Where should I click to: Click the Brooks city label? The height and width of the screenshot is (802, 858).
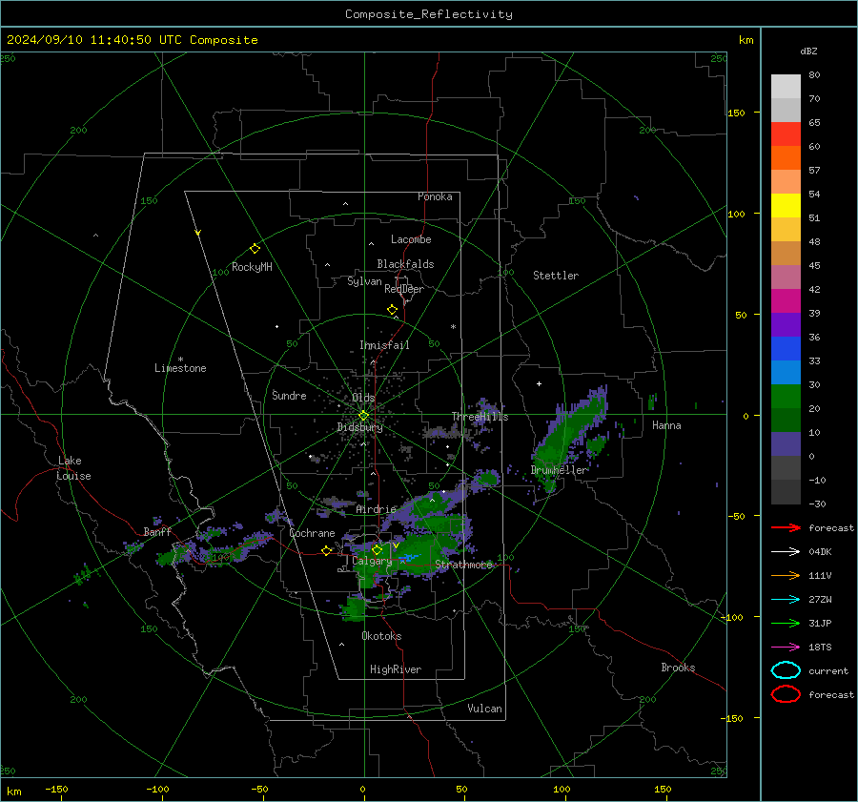click(678, 668)
